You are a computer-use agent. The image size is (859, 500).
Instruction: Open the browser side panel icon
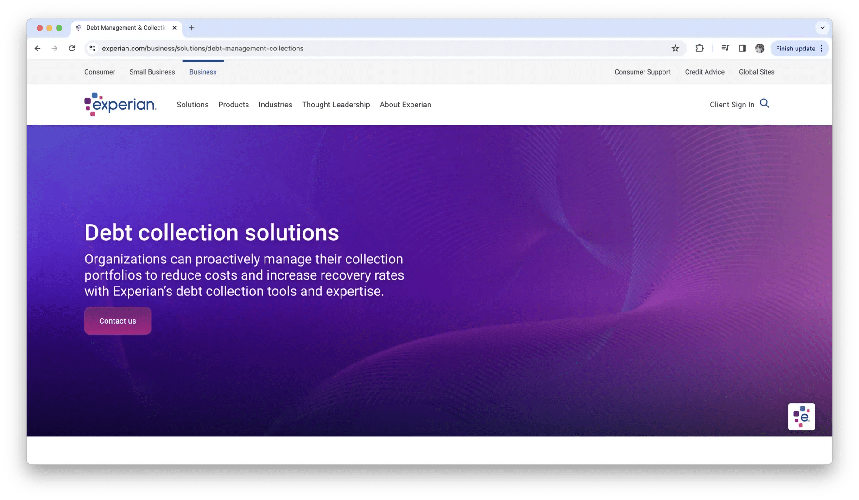pyautogui.click(x=742, y=48)
